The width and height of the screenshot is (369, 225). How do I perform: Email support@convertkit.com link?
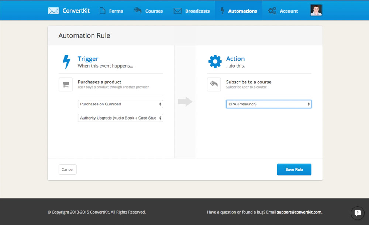pos(299,212)
